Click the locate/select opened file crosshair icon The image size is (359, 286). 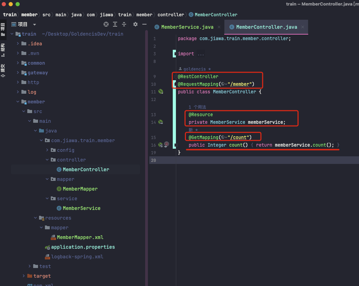[106, 24]
